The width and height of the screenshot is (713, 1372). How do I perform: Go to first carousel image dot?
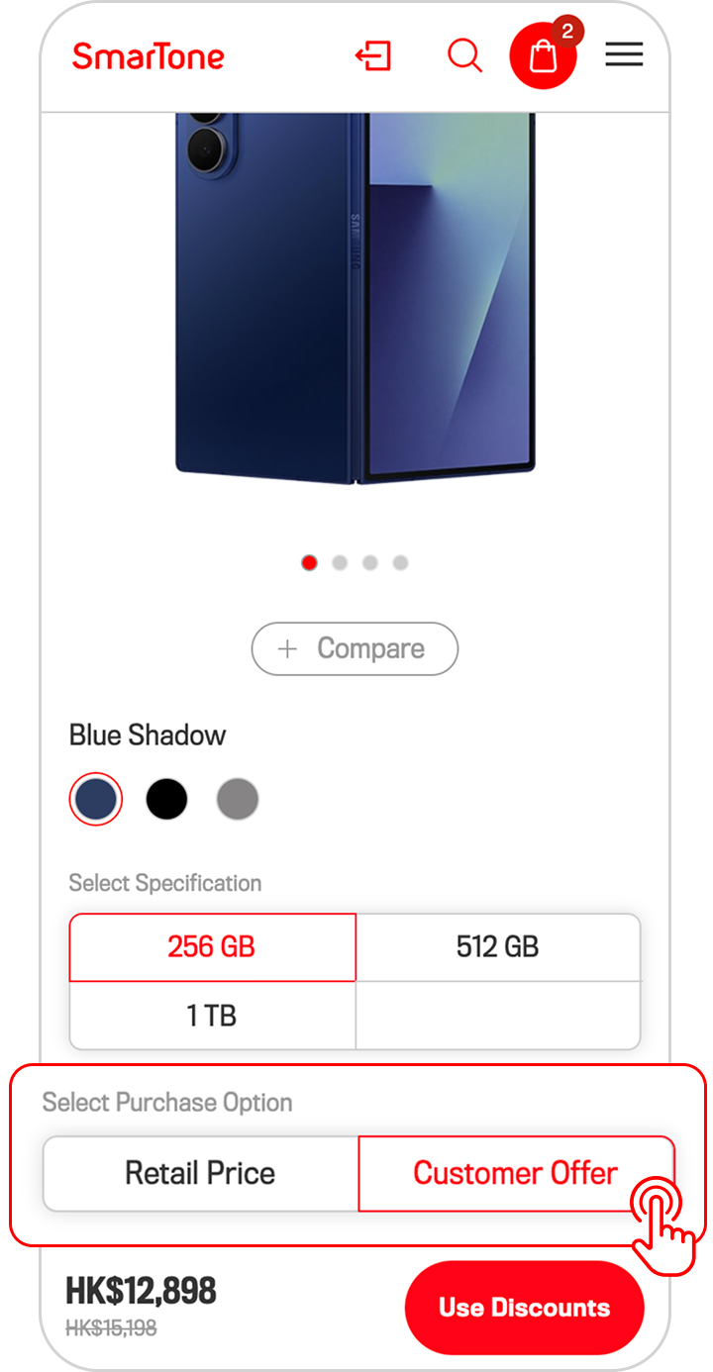pos(310,562)
